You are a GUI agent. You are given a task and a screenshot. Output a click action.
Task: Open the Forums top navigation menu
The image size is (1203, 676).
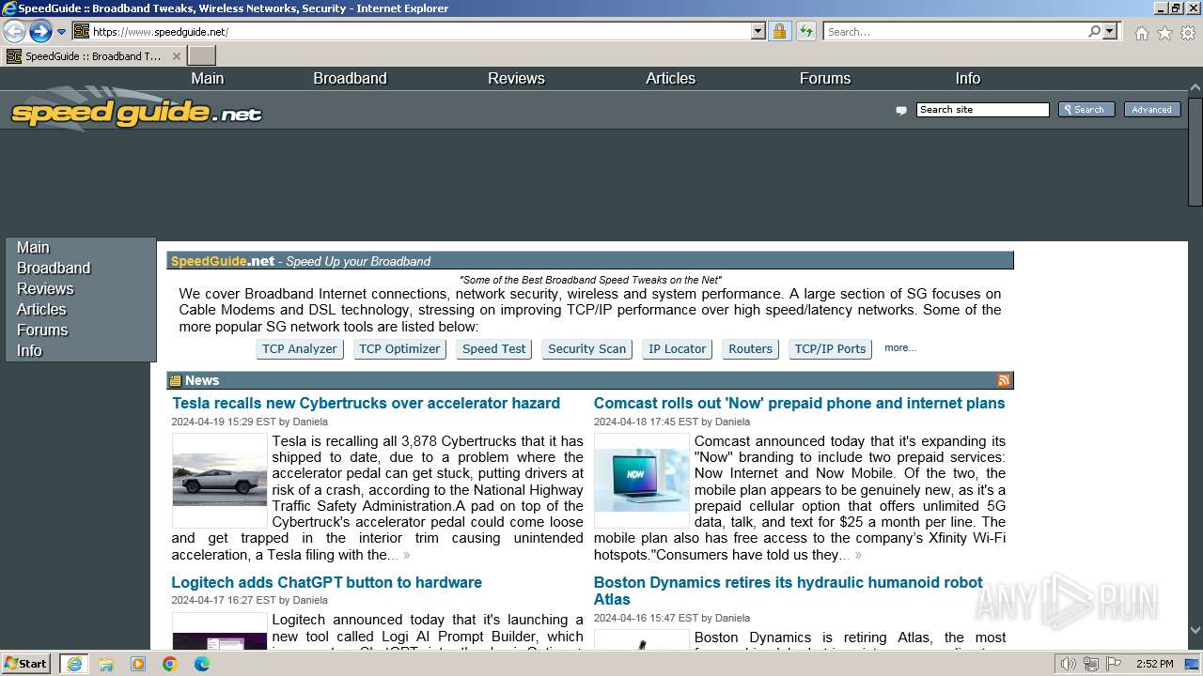tap(825, 79)
